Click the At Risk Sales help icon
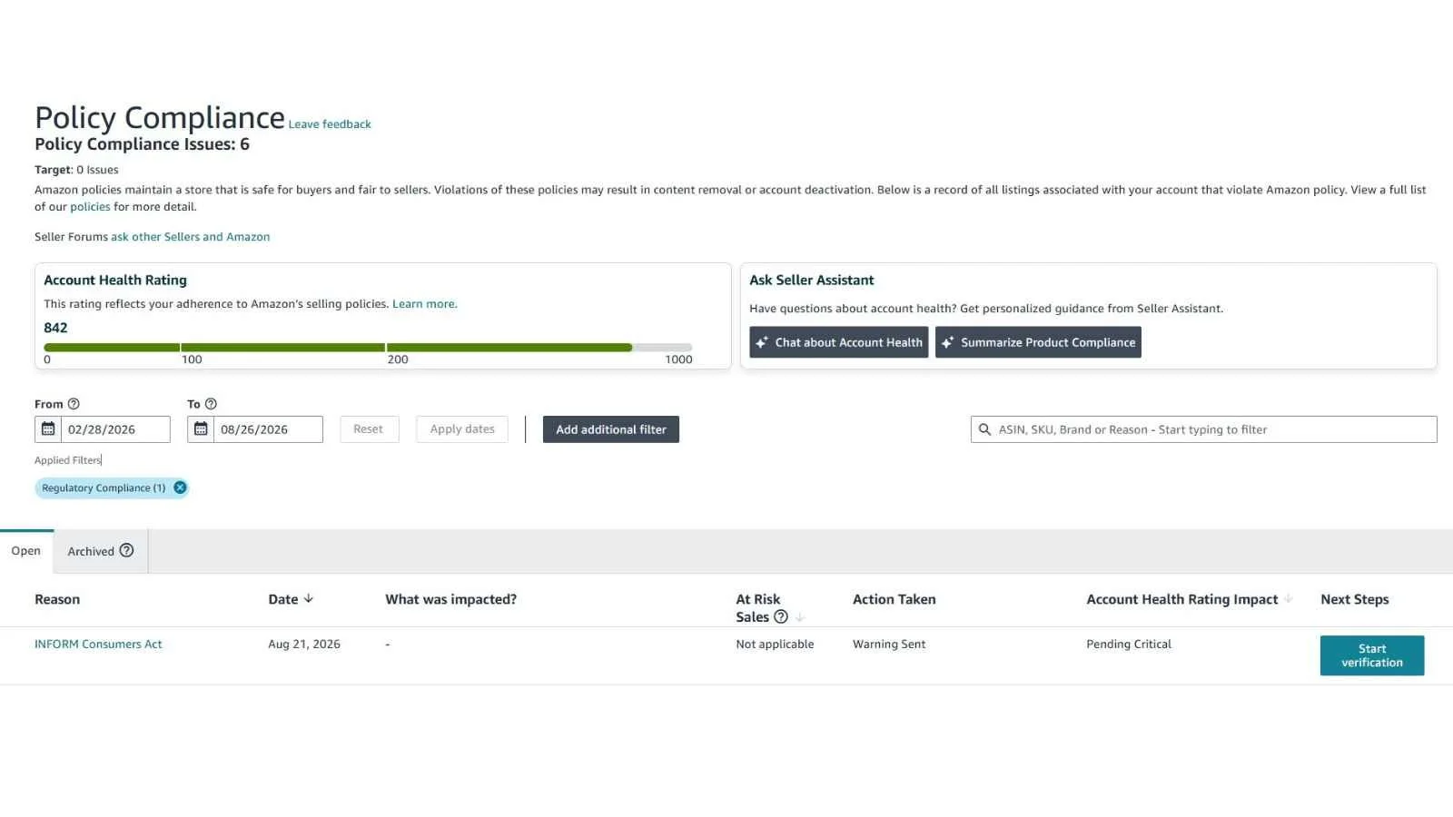 (781, 616)
